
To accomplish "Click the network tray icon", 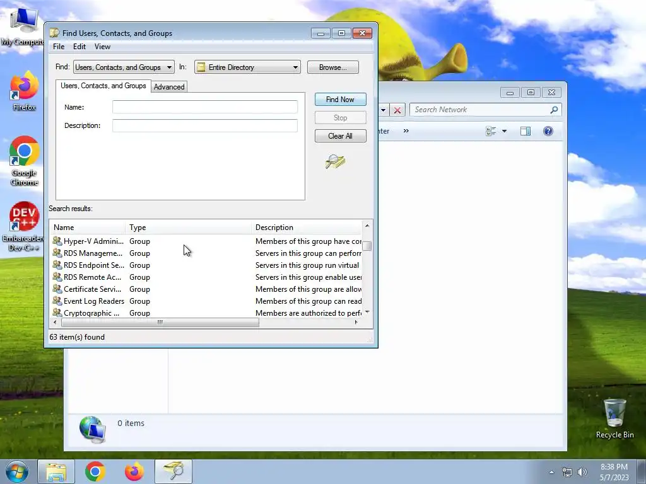I will (567, 472).
